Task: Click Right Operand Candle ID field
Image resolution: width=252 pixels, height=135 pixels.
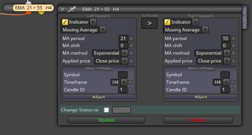Action: (x=225, y=90)
